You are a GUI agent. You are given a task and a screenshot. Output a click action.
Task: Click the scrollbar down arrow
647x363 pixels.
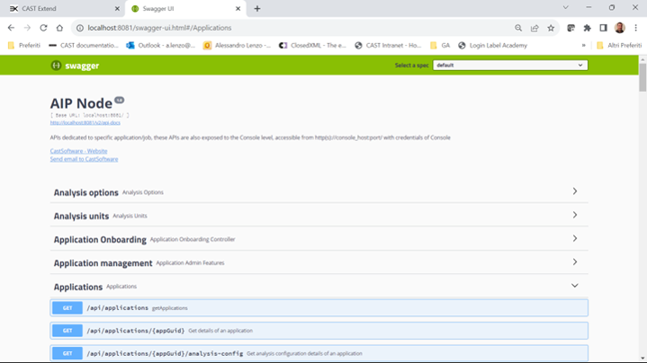pyautogui.click(x=643, y=359)
